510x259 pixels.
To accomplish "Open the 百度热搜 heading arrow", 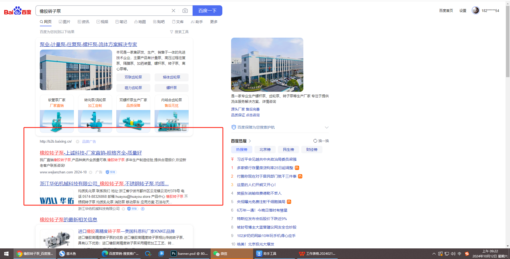I will click(250, 141).
